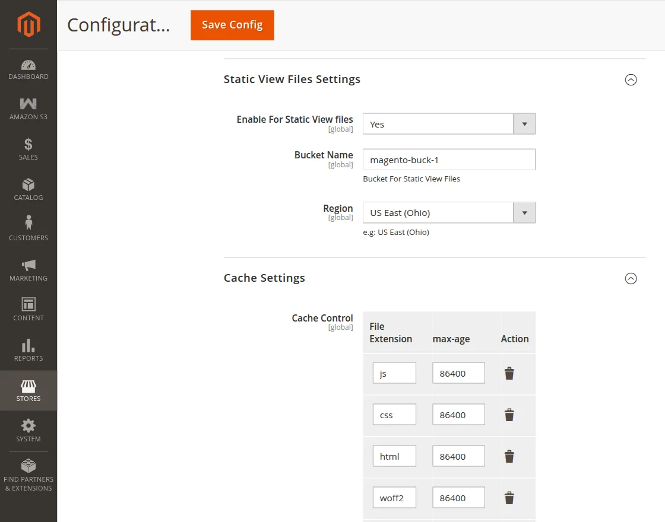The image size is (665, 522).
Task: Open the Customers sidebar menu
Action: 28,230
